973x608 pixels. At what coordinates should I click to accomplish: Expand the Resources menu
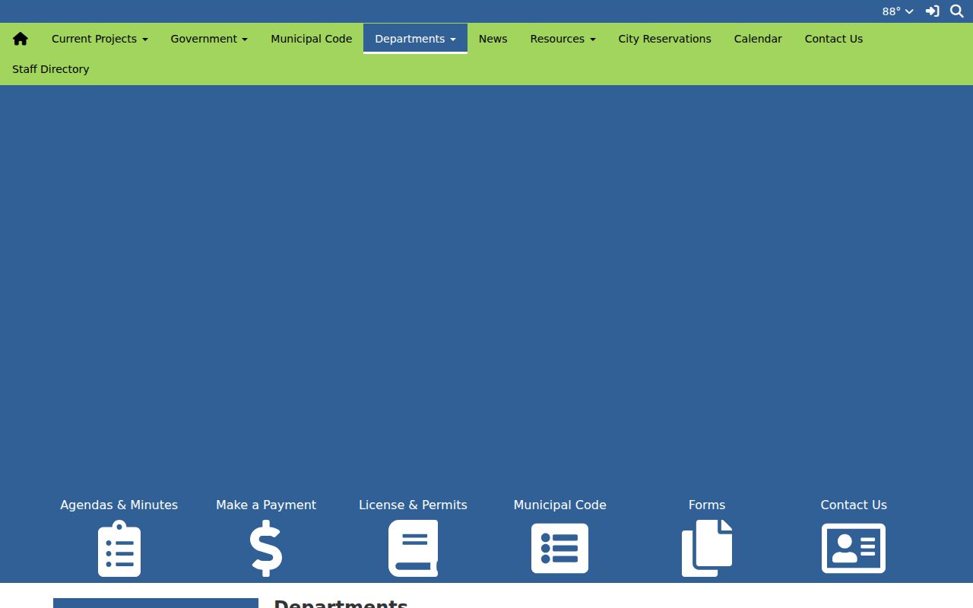click(x=563, y=39)
